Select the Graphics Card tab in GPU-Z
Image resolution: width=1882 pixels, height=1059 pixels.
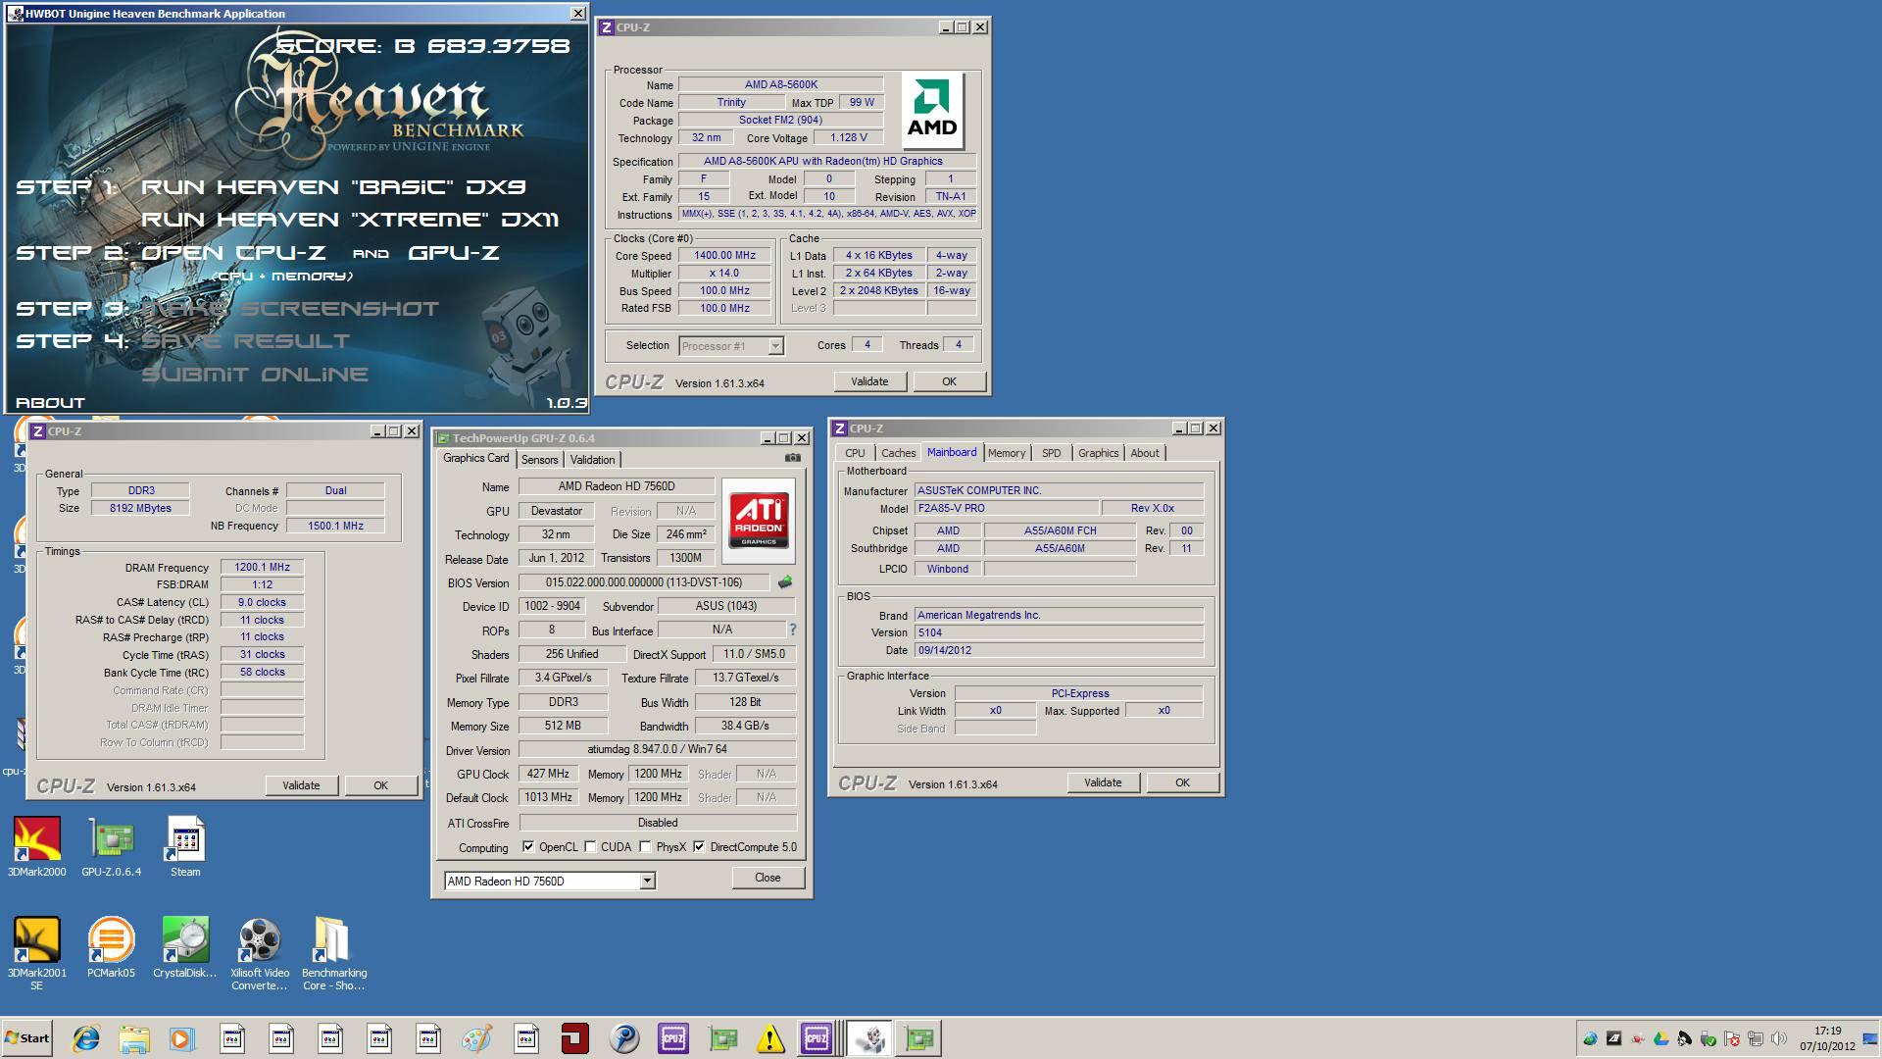(x=476, y=458)
